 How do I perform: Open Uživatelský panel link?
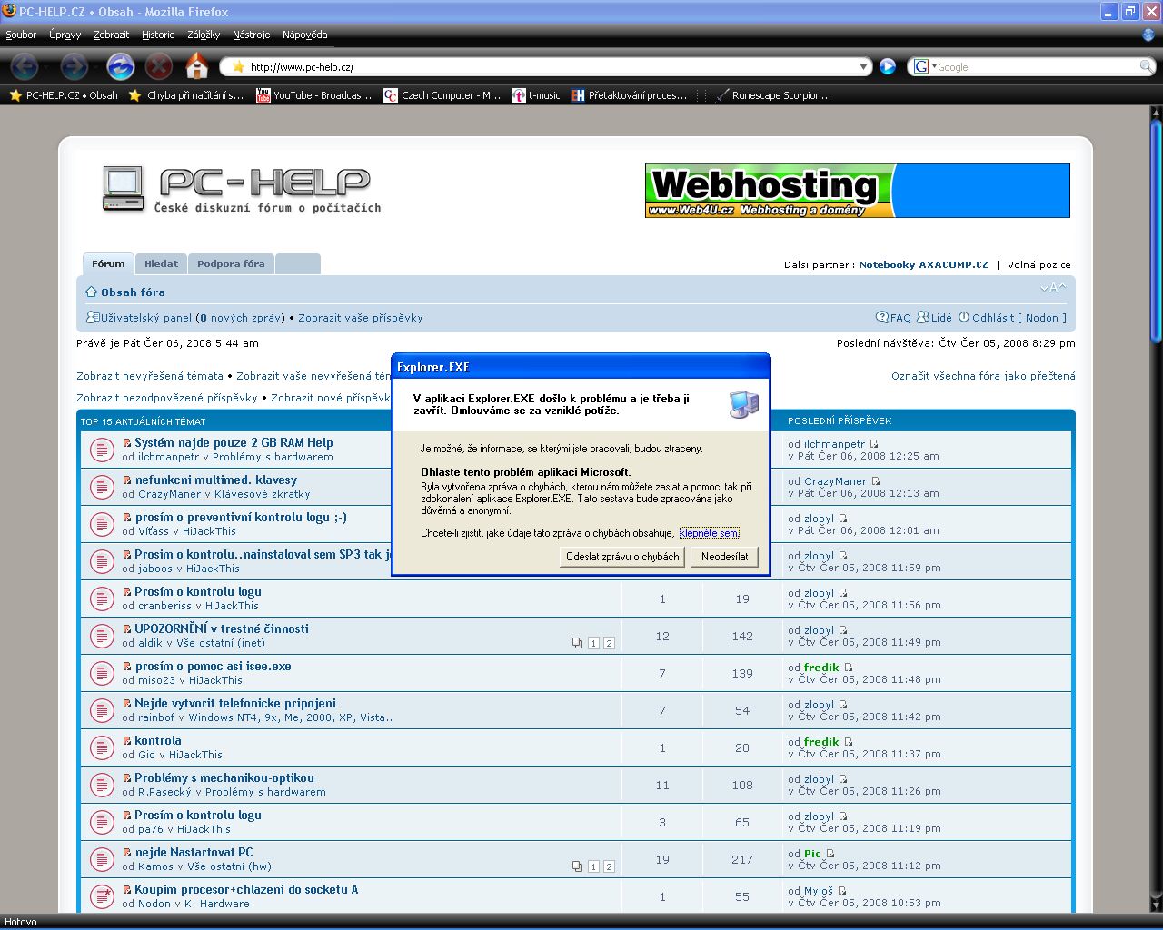(139, 318)
